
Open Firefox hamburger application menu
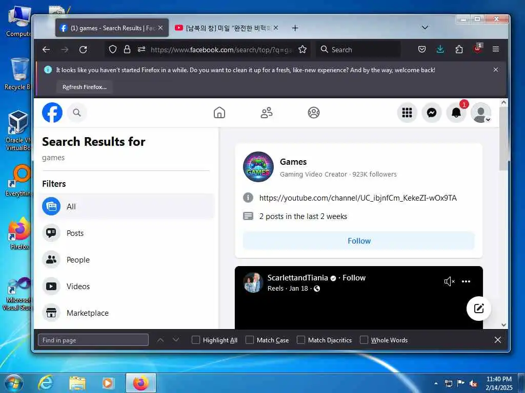pyautogui.click(x=496, y=50)
